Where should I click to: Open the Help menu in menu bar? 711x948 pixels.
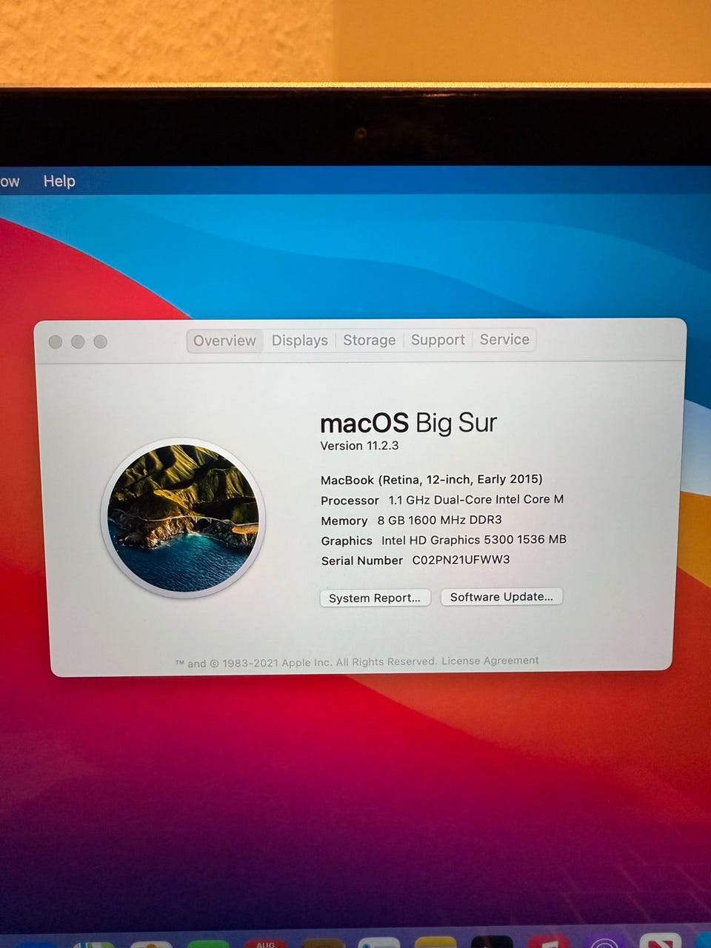pos(59,181)
